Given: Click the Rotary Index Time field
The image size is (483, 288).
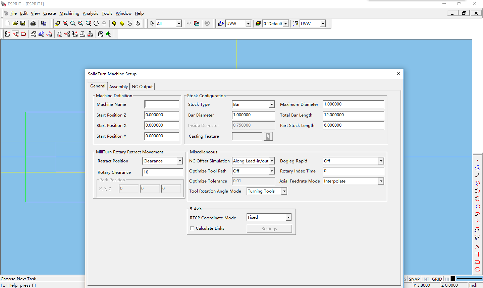Looking at the screenshot, I should click(x=354, y=171).
